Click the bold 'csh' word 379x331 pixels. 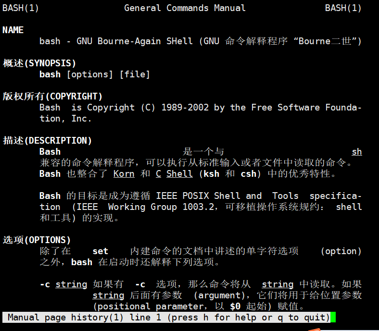click(x=249, y=174)
